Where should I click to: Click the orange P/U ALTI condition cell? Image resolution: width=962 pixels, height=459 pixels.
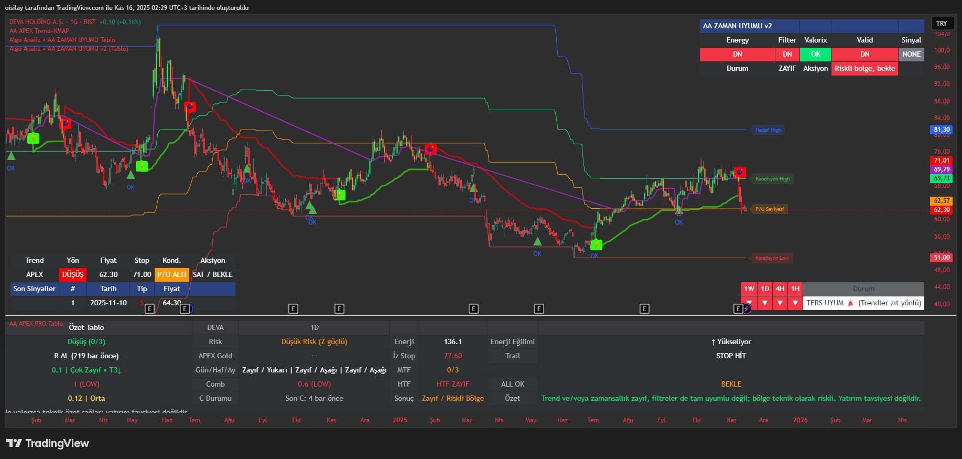point(171,274)
